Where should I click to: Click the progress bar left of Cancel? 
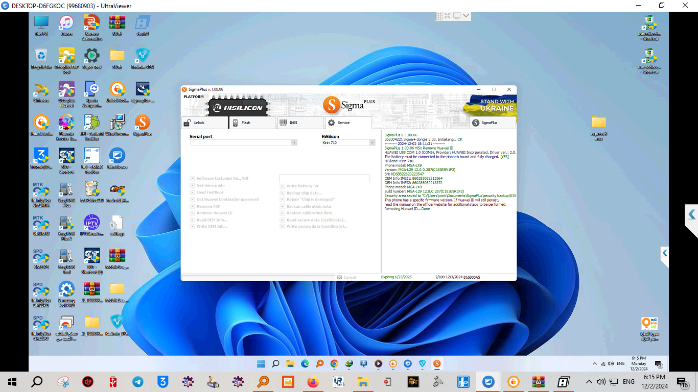tap(259, 277)
